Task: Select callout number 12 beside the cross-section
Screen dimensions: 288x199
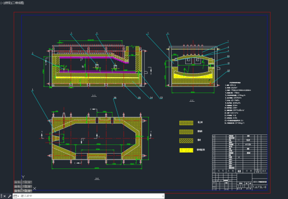Action: 228,71
